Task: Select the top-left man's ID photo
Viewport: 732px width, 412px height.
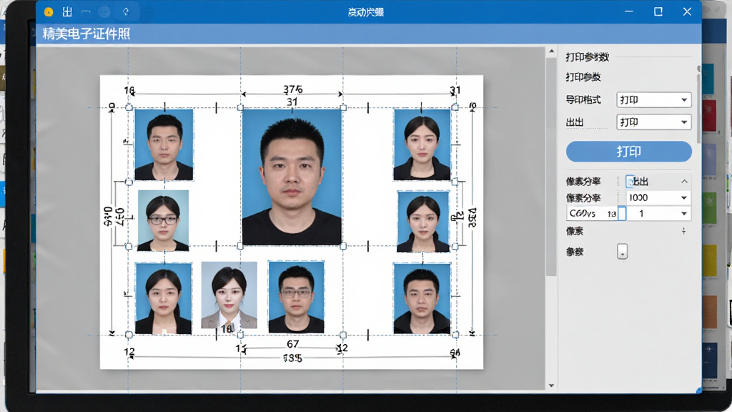Action: tap(164, 144)
